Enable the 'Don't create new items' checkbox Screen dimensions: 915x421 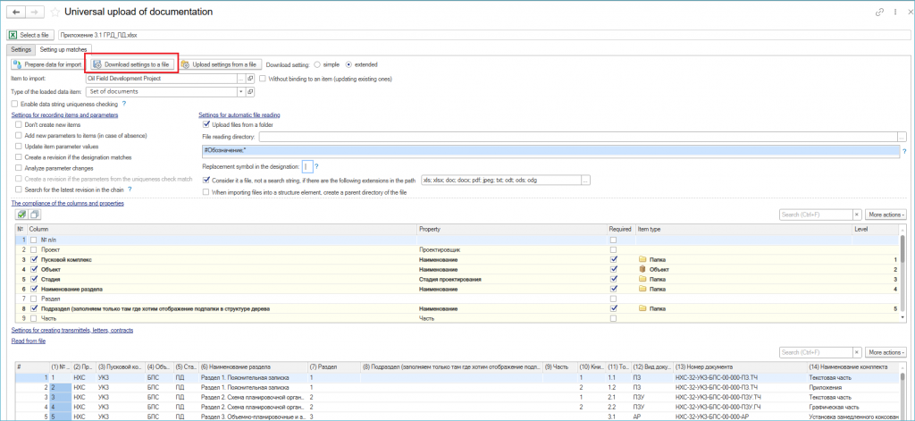(x=19, y=125)
